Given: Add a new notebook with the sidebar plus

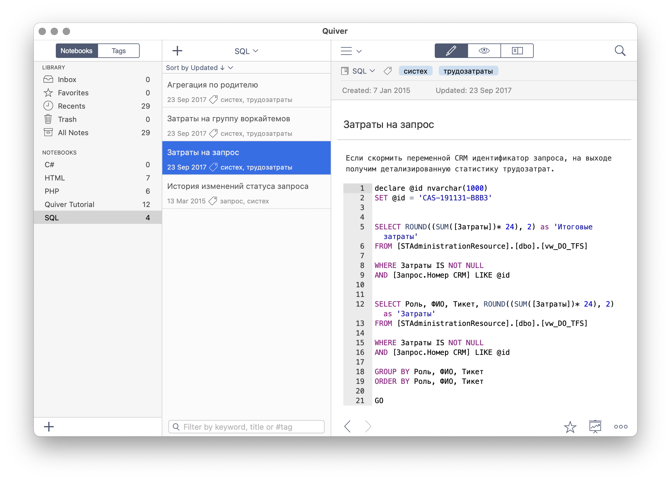Looking at the screenshot, I should 49,427.
